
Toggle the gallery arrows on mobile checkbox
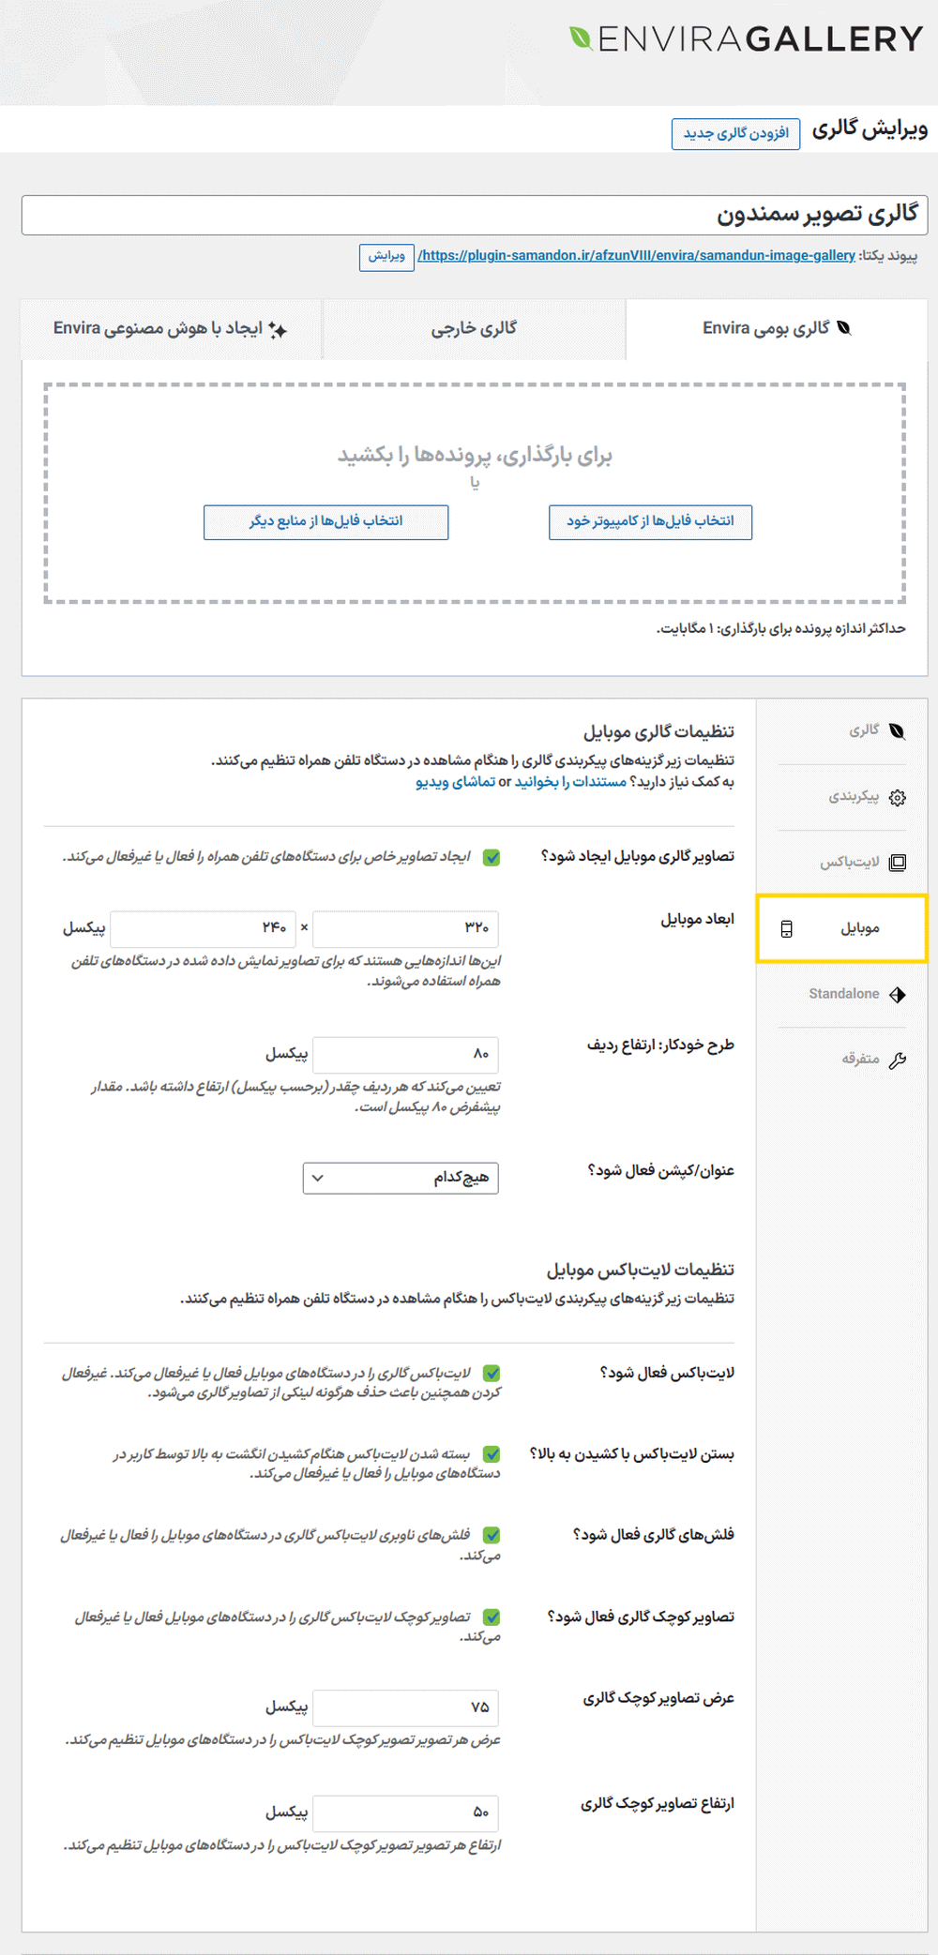492,1535
